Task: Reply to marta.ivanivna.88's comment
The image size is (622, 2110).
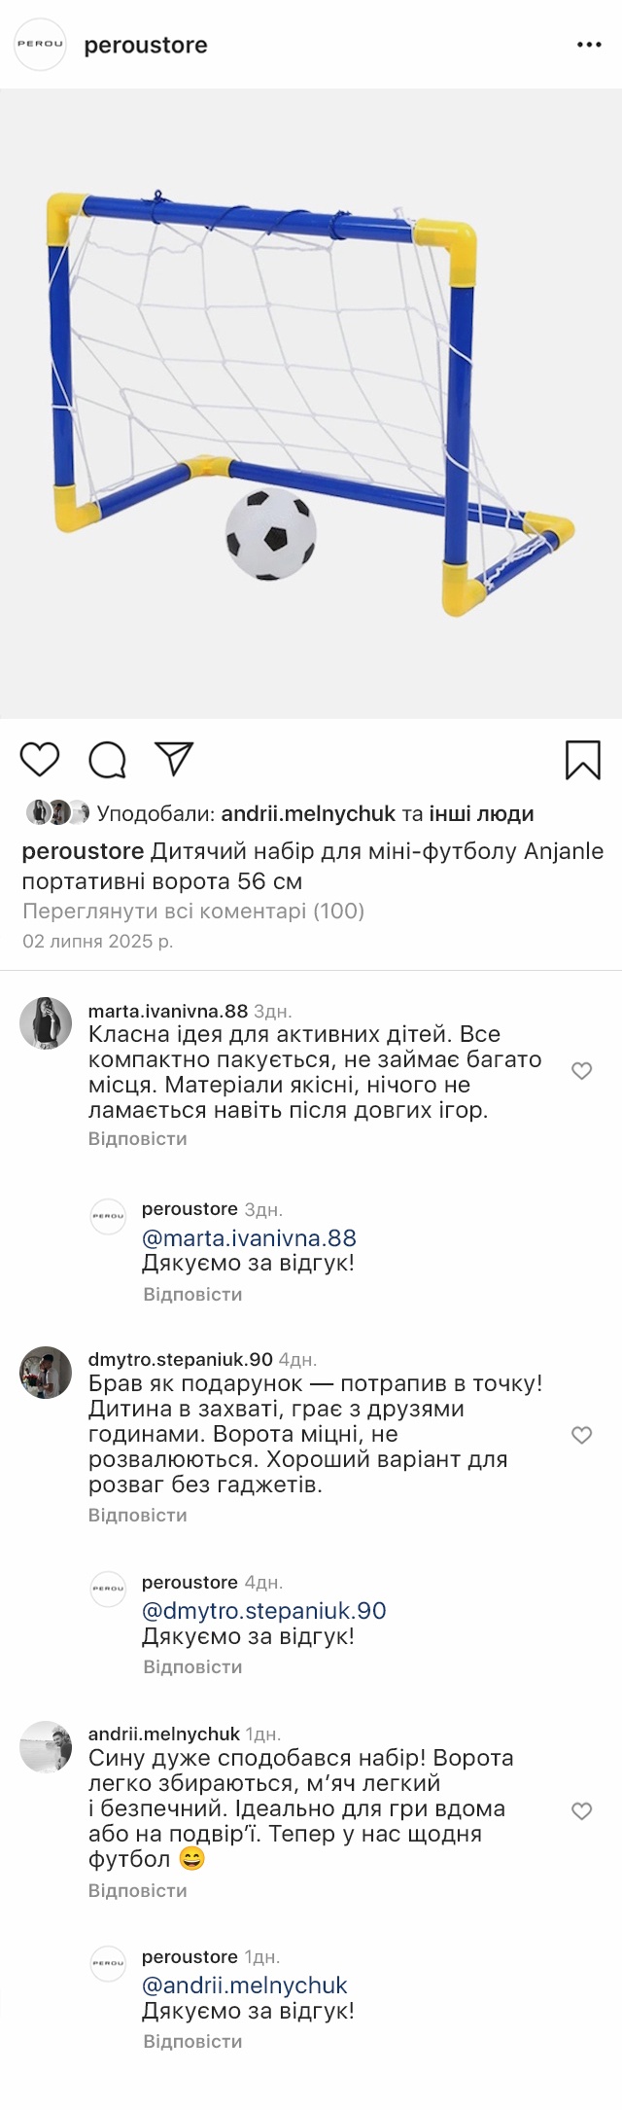Action: 137,1138
